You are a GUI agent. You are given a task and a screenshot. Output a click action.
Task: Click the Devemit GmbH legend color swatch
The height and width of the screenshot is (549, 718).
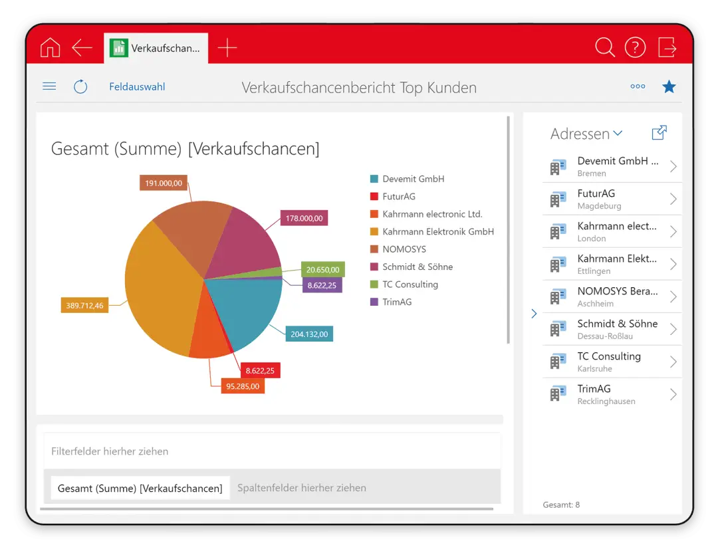pos(374,179)
